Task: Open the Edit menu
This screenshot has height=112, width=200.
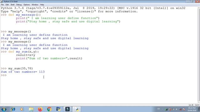Action: (x=7, y=5)
